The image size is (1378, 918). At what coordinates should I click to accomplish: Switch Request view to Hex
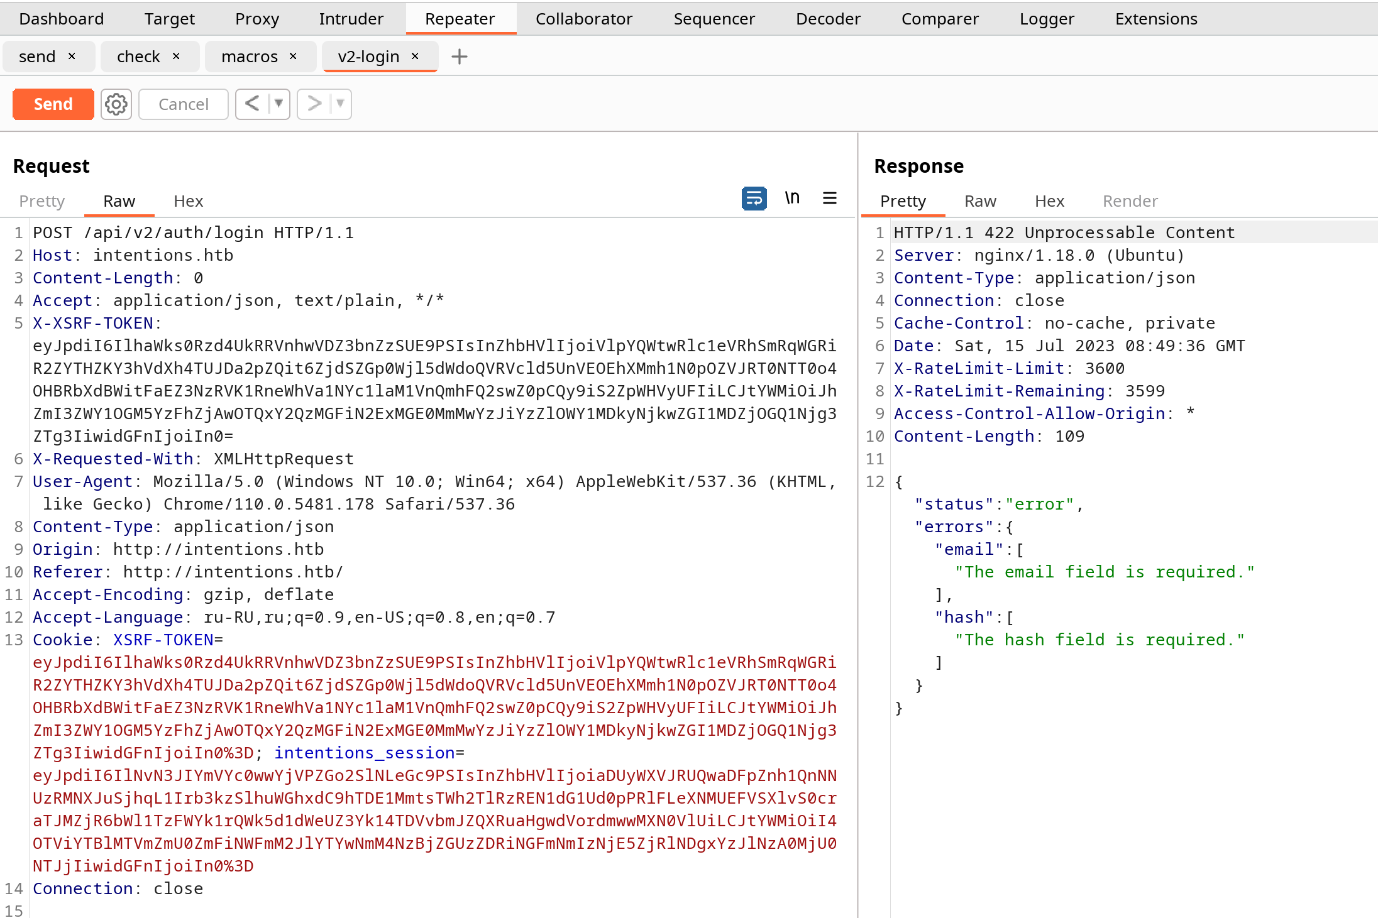189,201
